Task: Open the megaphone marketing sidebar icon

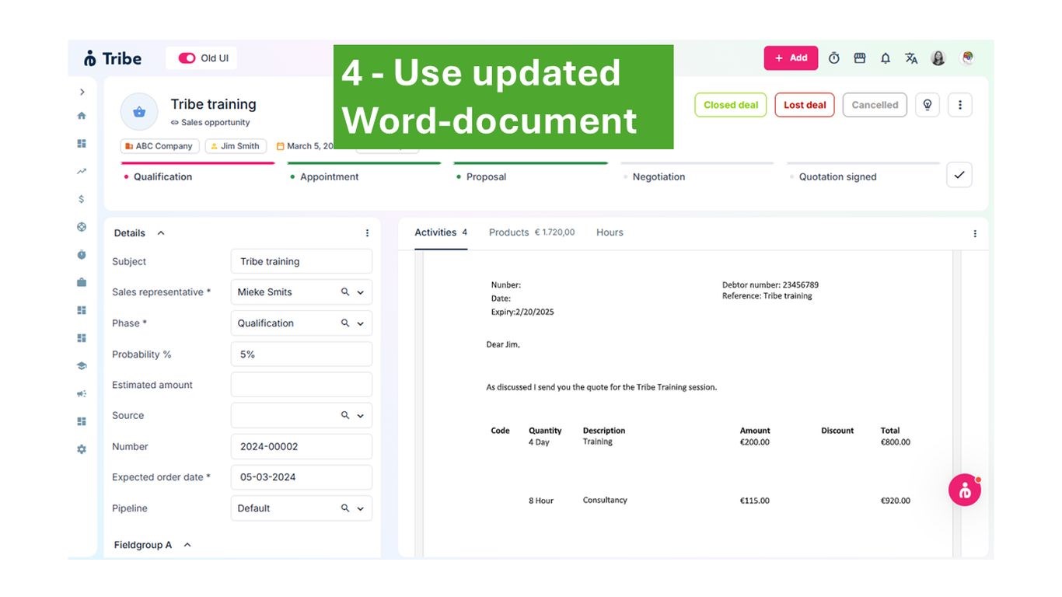Action: [82, 394]
